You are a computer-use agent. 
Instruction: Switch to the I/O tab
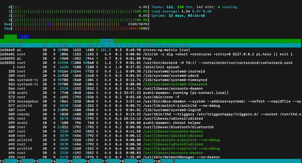coord(24,37)
